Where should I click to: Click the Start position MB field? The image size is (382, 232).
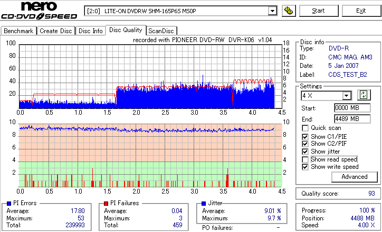[352, 108]
